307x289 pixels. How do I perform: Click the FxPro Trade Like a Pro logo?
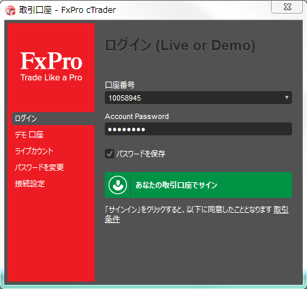(x=51, y=67)
